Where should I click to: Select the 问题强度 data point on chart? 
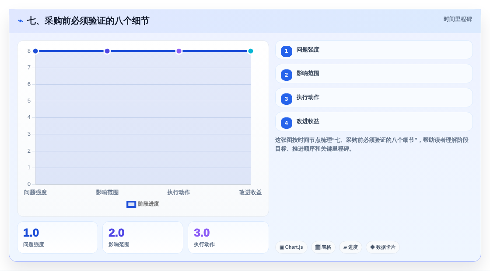click(35, 51)
